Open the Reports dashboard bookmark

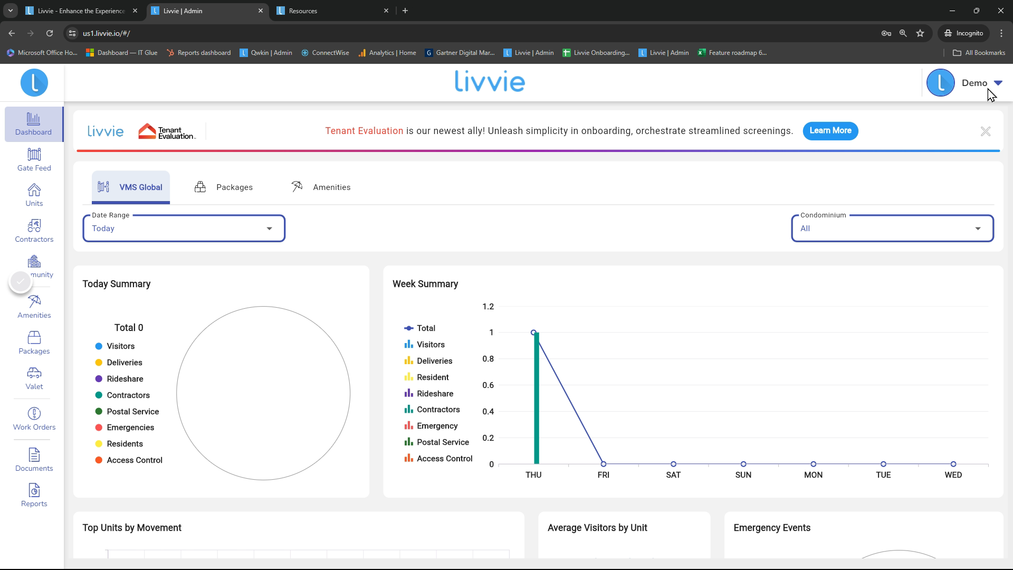198,53
